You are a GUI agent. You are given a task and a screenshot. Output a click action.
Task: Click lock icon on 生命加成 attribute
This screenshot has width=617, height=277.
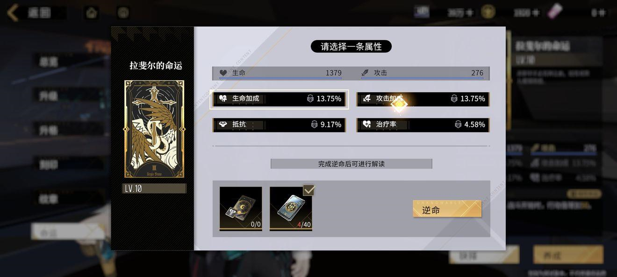pyautogui.click(x=310, y=98)
